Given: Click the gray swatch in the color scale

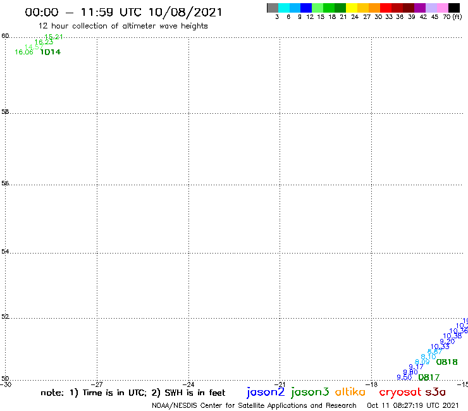Looking at the screenshot, I should (x=273, y=8).
